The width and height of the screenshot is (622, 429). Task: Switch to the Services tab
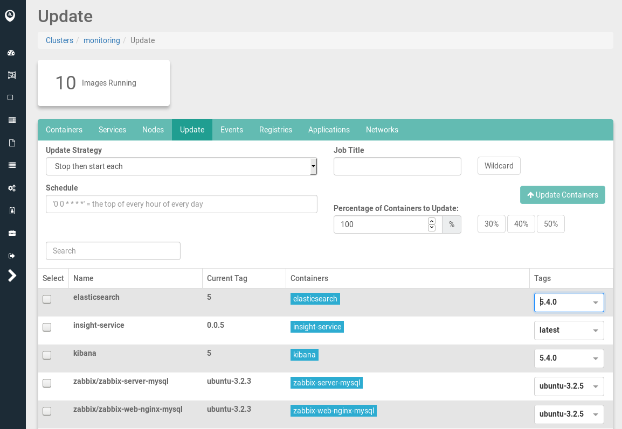pos(112,130)
